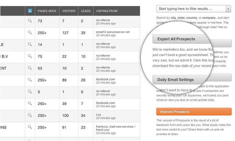The height and width of the screenshot is (141, 235).
Task: Click magnifier icon in row with 75 pages
Action: click(x=30, y=56)
